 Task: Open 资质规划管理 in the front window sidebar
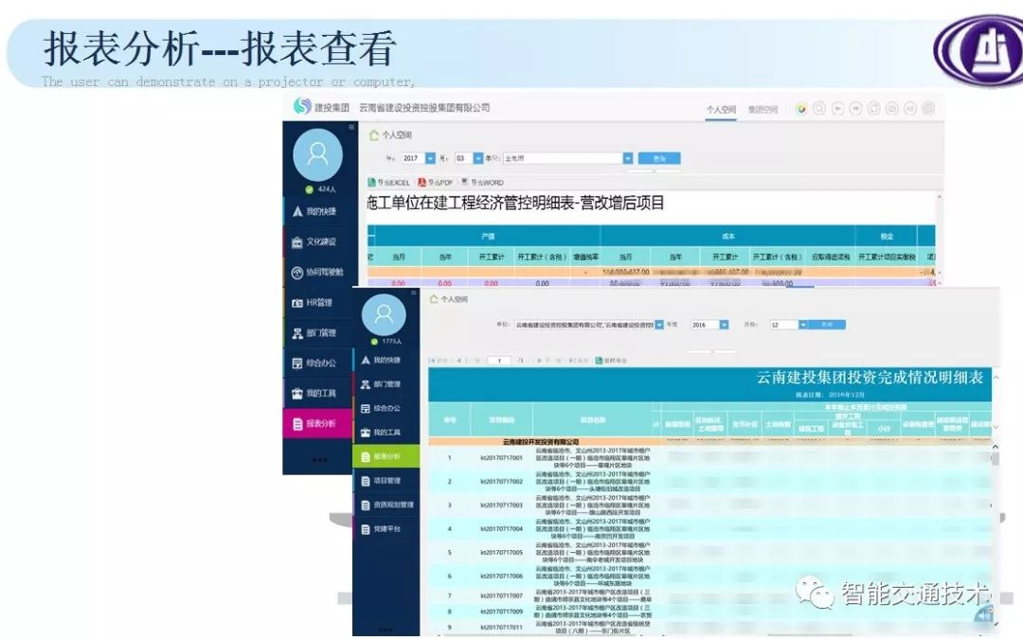point(386,505)
